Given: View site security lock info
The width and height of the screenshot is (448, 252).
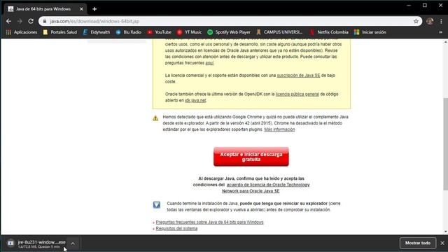Looking at the screenshot, I should (x=45, y=21).
